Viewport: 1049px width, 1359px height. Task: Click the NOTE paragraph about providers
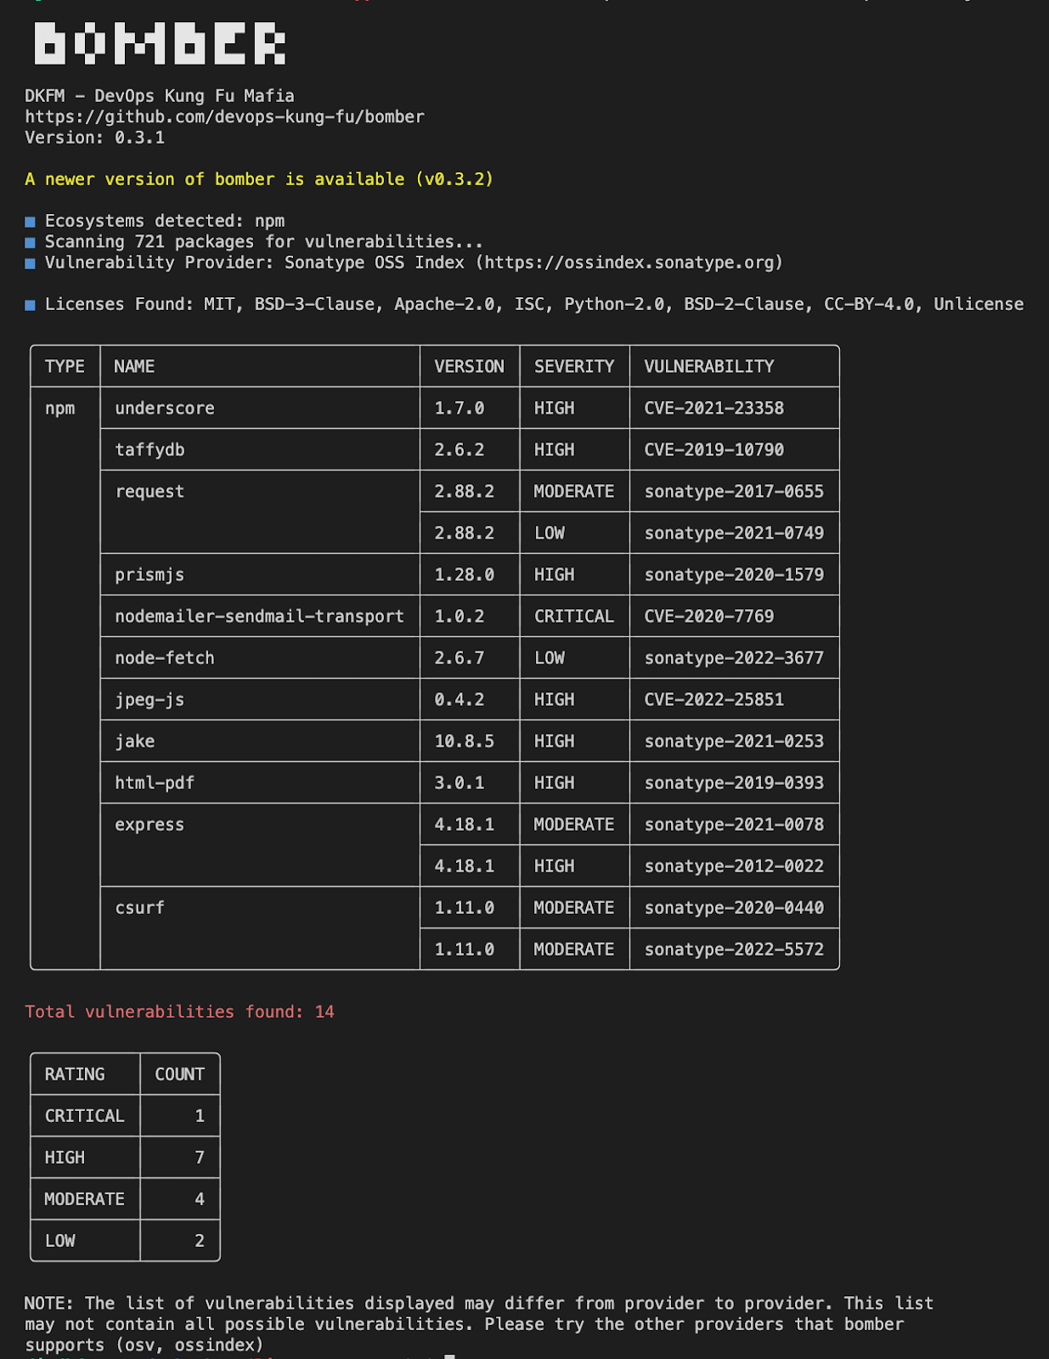[x=479, y=1324]
